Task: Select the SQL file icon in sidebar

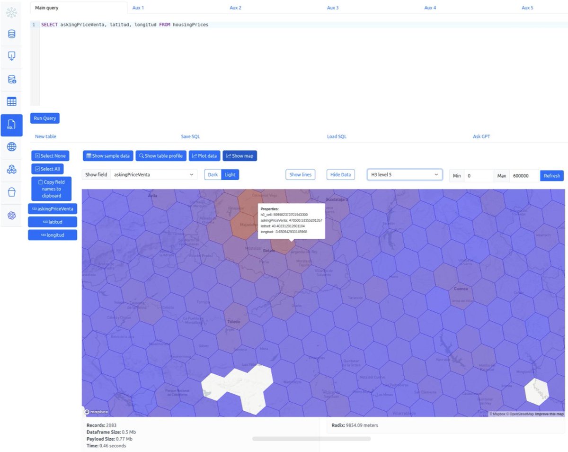Action: click(11, 125)
